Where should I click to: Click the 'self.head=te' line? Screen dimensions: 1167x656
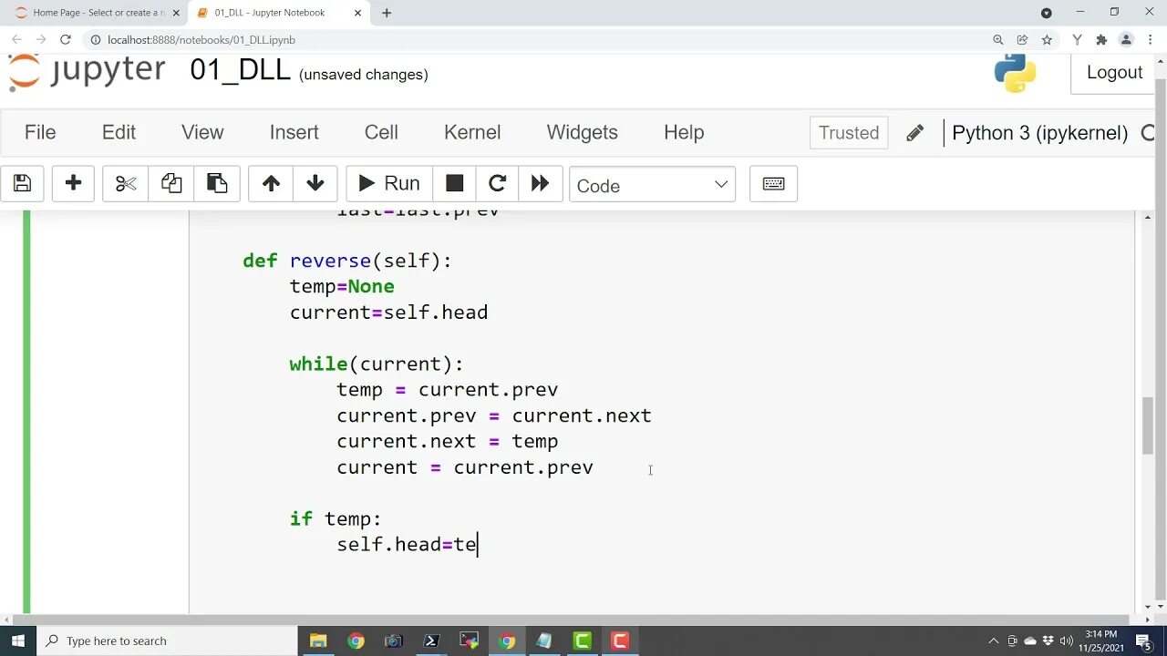tap(407, 544)
